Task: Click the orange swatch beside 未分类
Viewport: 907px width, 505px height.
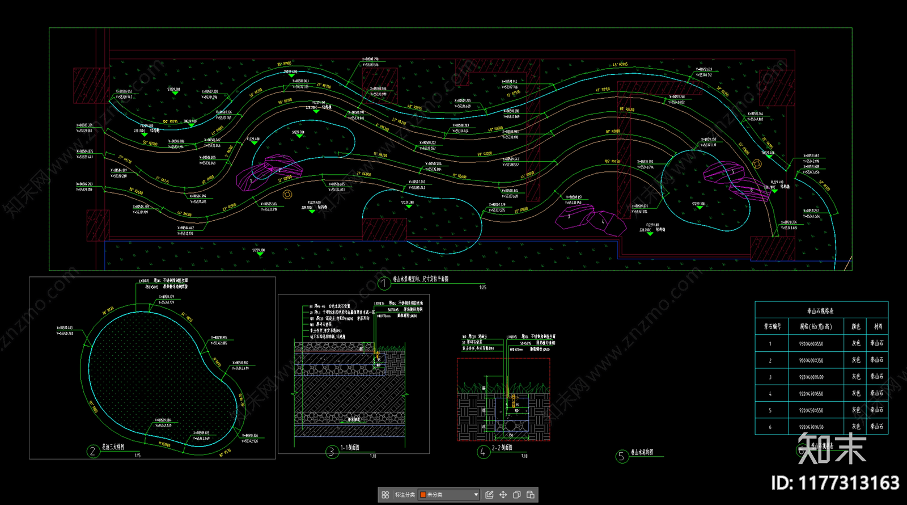Action: tap(423, 495)
